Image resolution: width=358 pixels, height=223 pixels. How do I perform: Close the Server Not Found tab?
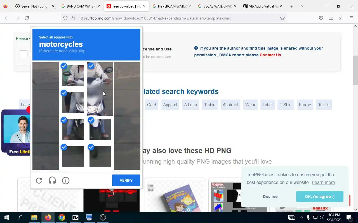[53, 6]
